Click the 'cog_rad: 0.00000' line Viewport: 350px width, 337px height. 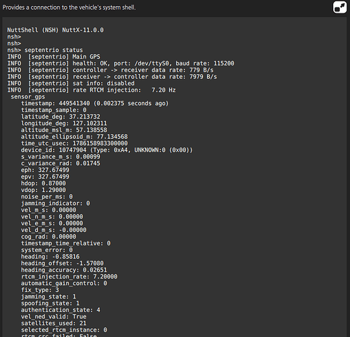click(x=49, y=237)
